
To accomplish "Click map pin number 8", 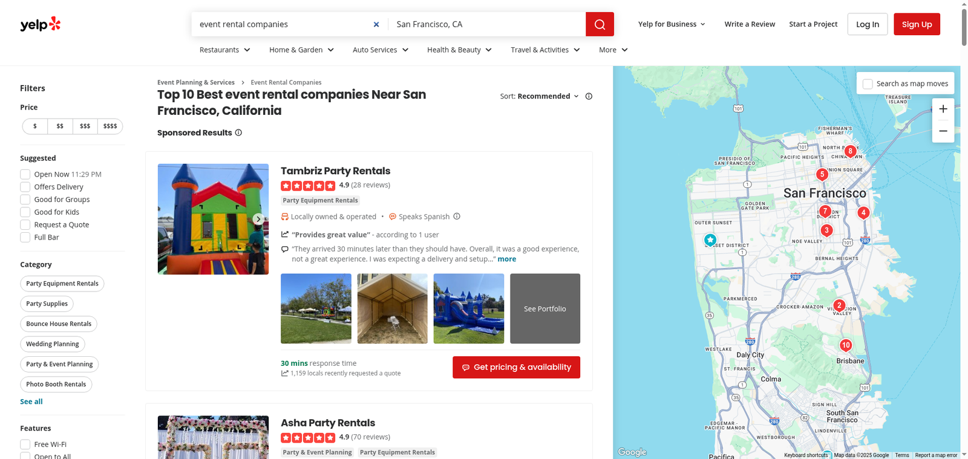I will (x=851, y=151).
